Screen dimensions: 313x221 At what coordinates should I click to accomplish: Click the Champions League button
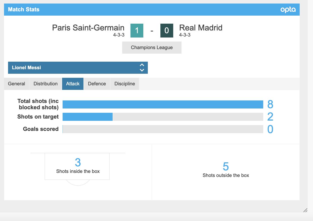[152, 48]
